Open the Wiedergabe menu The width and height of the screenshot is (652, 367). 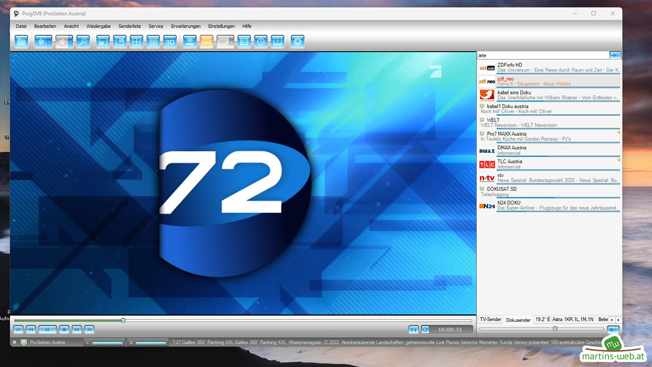(98, 26)
